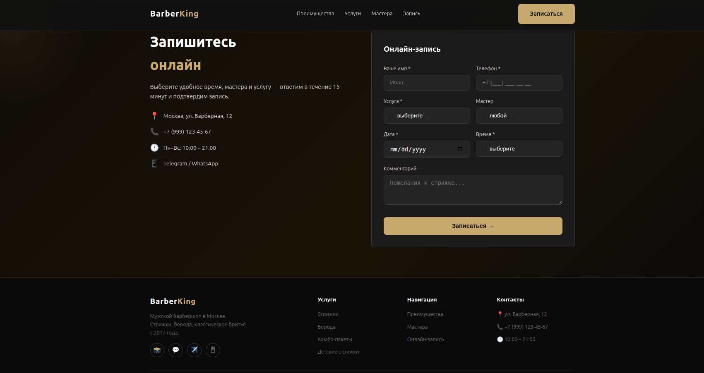
Task: Expand the Время selection dropdown
Action: tap(519, 148)
